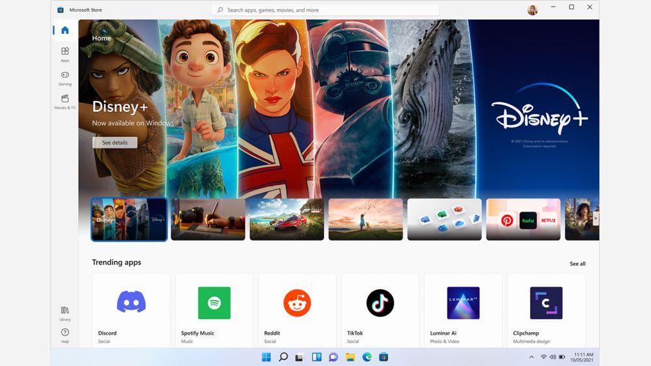Viewport: 651px width, 366px height.
Task: Click See details for Disney+
Action: coord(115,143)
